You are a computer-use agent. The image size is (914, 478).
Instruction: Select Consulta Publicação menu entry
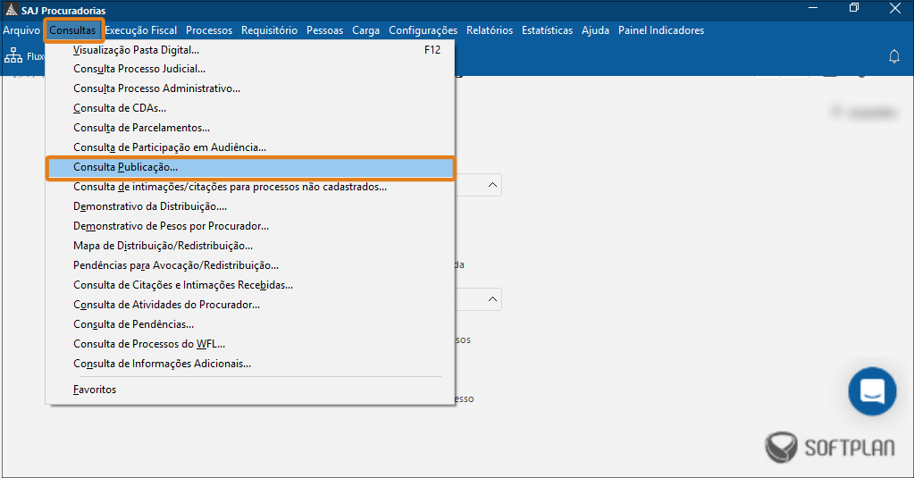pos(125,167)
